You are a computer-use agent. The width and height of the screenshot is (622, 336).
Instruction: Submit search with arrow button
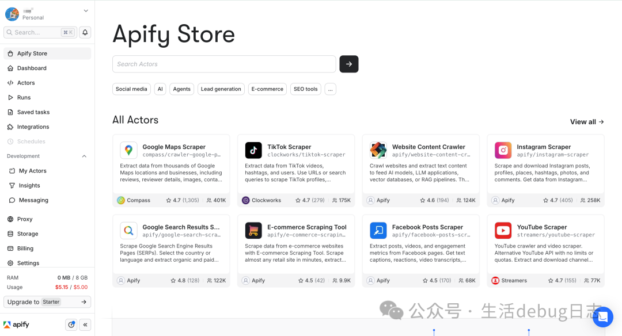click(x=349, y=64)
